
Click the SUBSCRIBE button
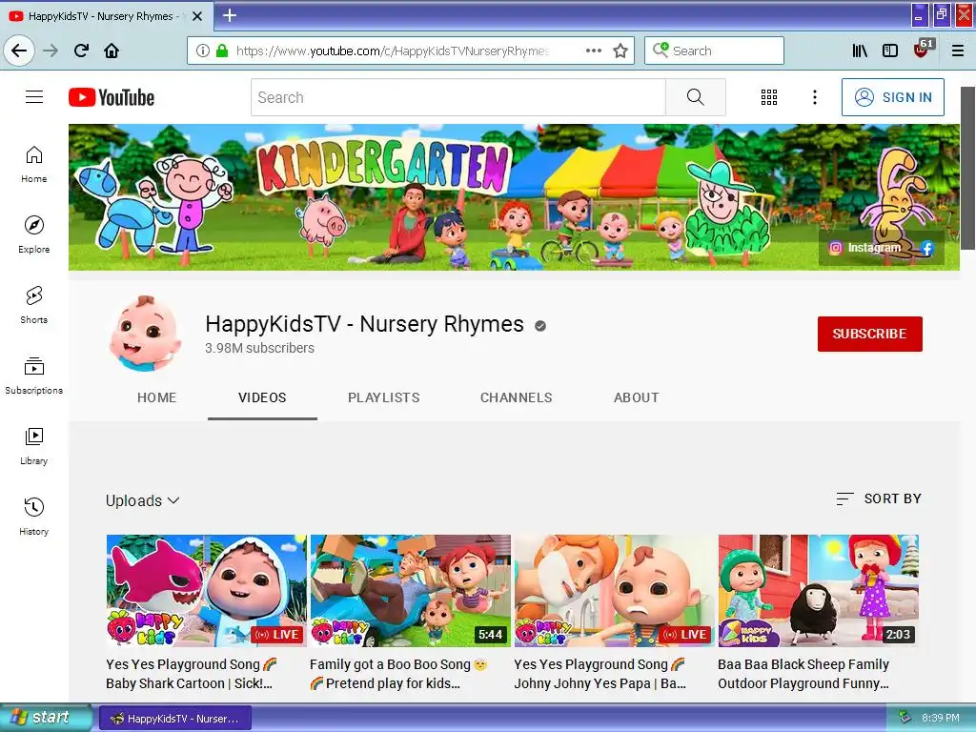(869, 334)
